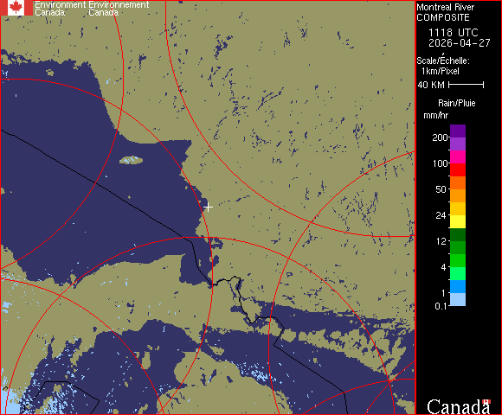502x415 pixels.
Task: Click the 1118 UTC timestamp text
Action: tap(453, 33)
